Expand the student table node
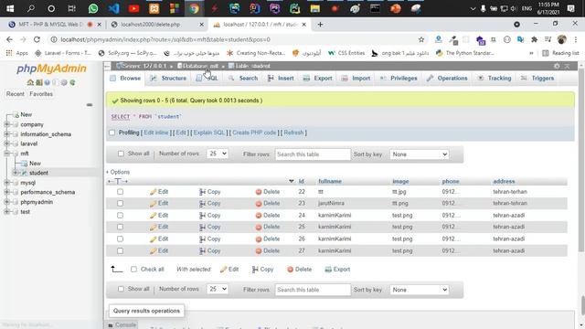Image resolution: width=585 pixels, height=329 pixels. pyautogui.click(x=16, y=173)
